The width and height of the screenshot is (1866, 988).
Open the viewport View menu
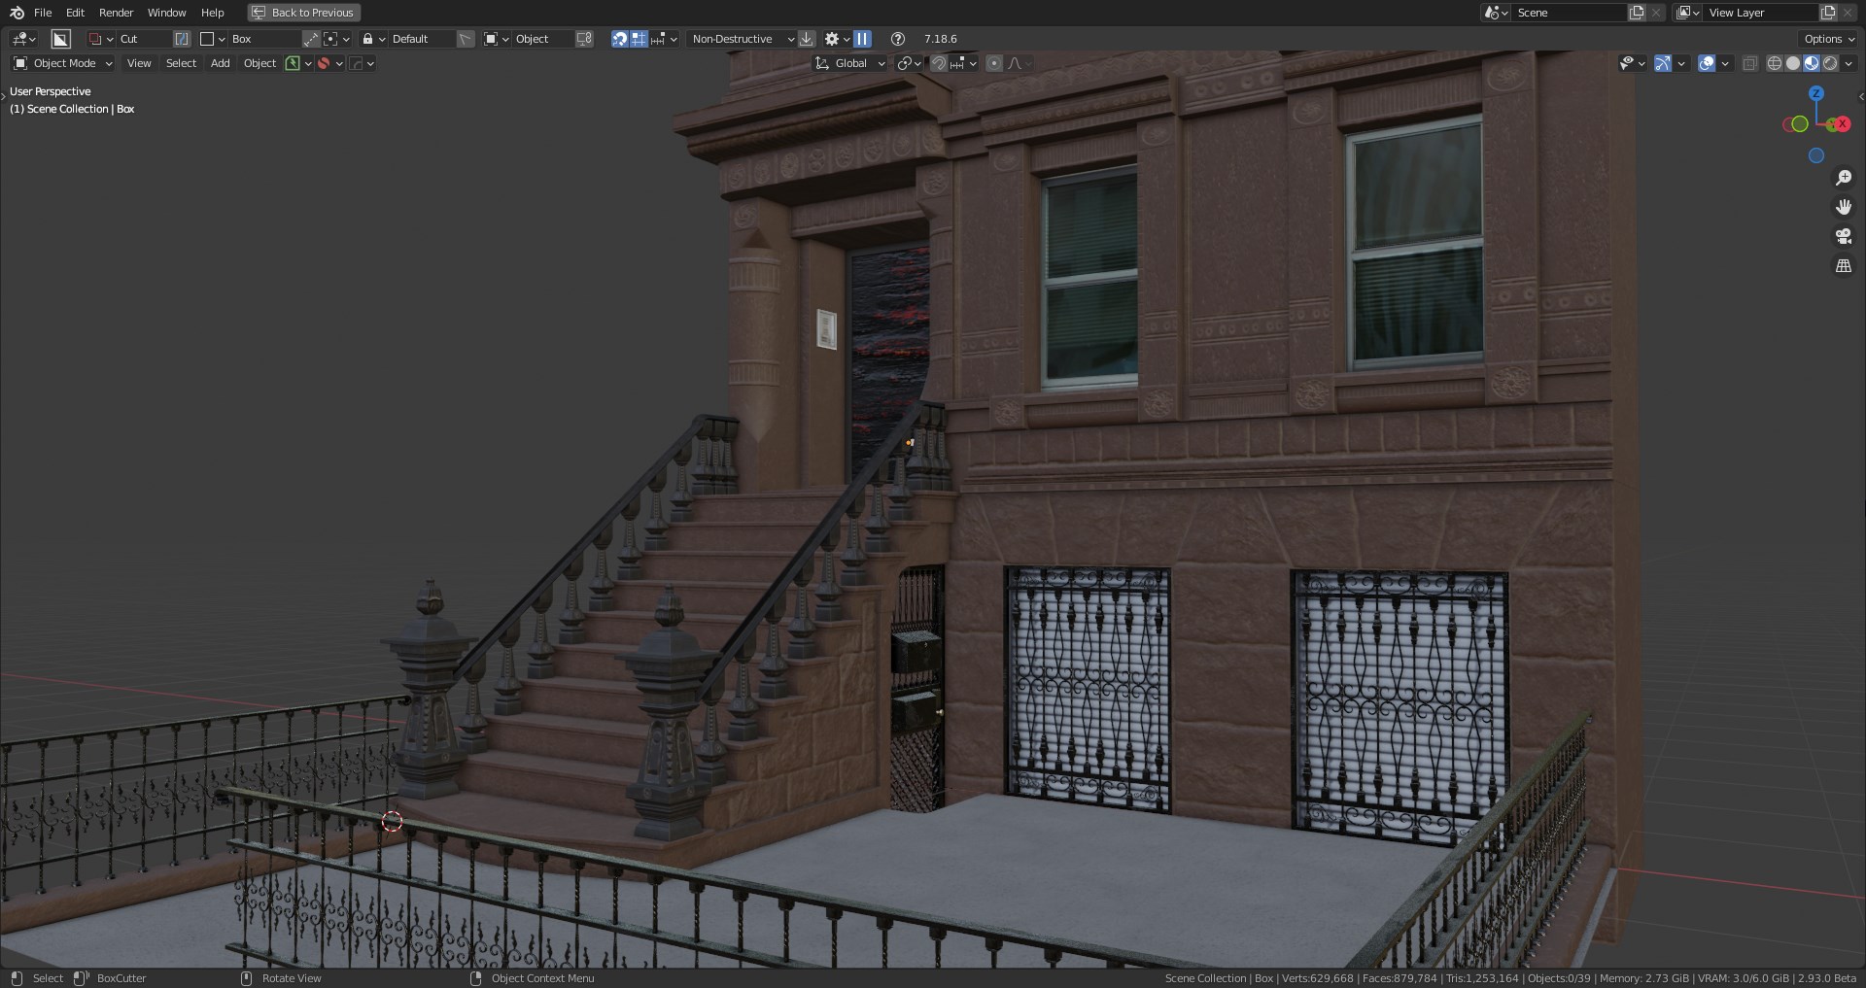[139, 63]
